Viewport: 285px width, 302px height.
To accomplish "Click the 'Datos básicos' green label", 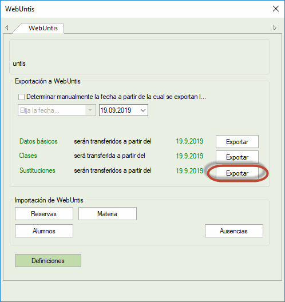I will point(38,141).
